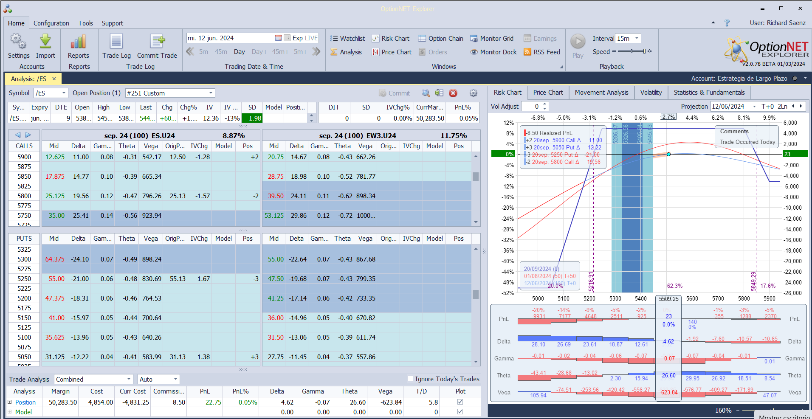Open analysis options gear icon
812x419 pixels.
(474, 93)
